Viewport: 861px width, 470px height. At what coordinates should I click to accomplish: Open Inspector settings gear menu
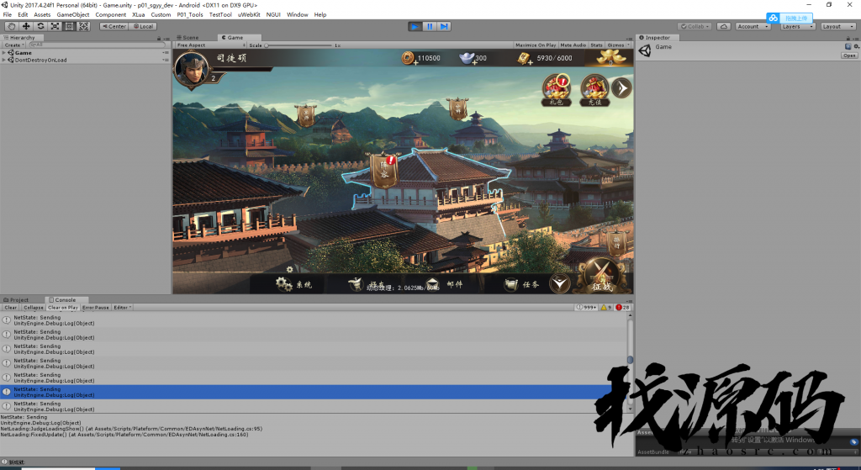point(856,47)
